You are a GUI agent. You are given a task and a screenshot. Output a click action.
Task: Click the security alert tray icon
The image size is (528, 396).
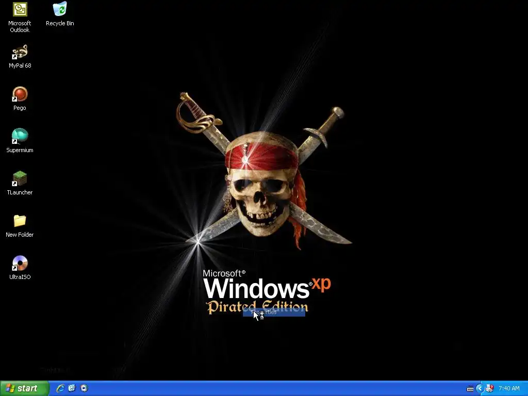point(490,388)
